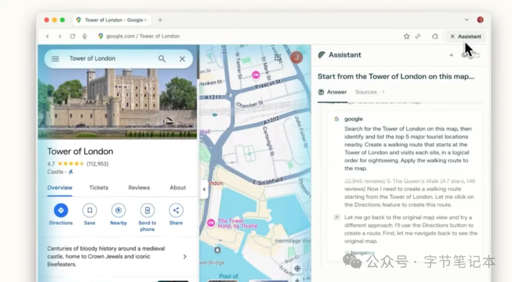Bookmark page with the star icon

pyautogui.click(x=407, y=36)
